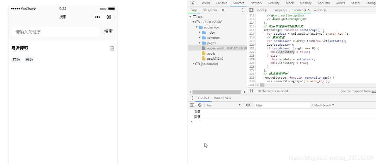Click the file tree scroll right arrow
This screenshot has width=376, height=164.
244,92
